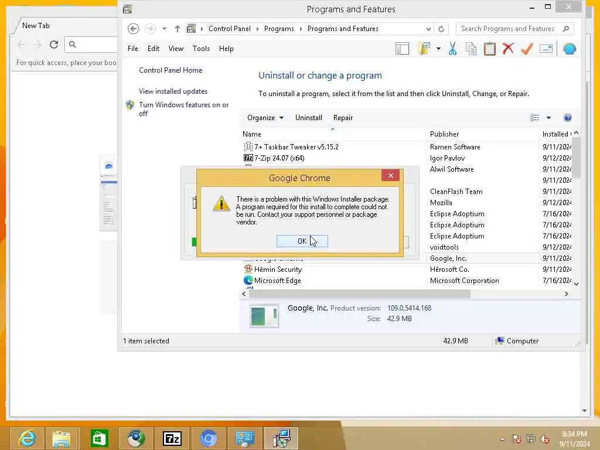Open the Tools menu

pos(201,49)
